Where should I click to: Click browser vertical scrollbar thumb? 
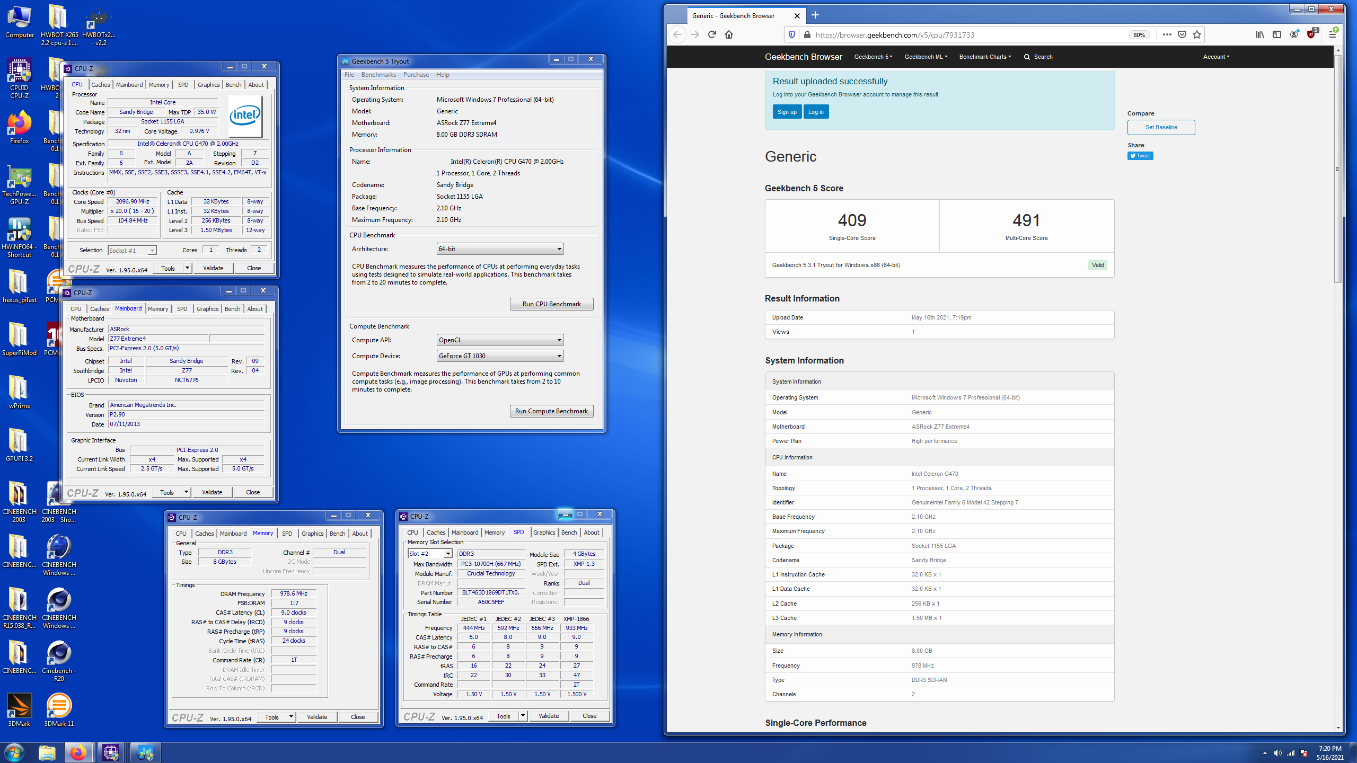[1338, 168]
